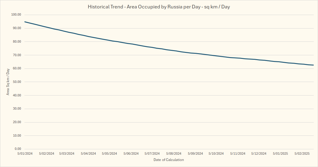
Task: Click the 10.00 y-axis label
Action: [16, 136]
